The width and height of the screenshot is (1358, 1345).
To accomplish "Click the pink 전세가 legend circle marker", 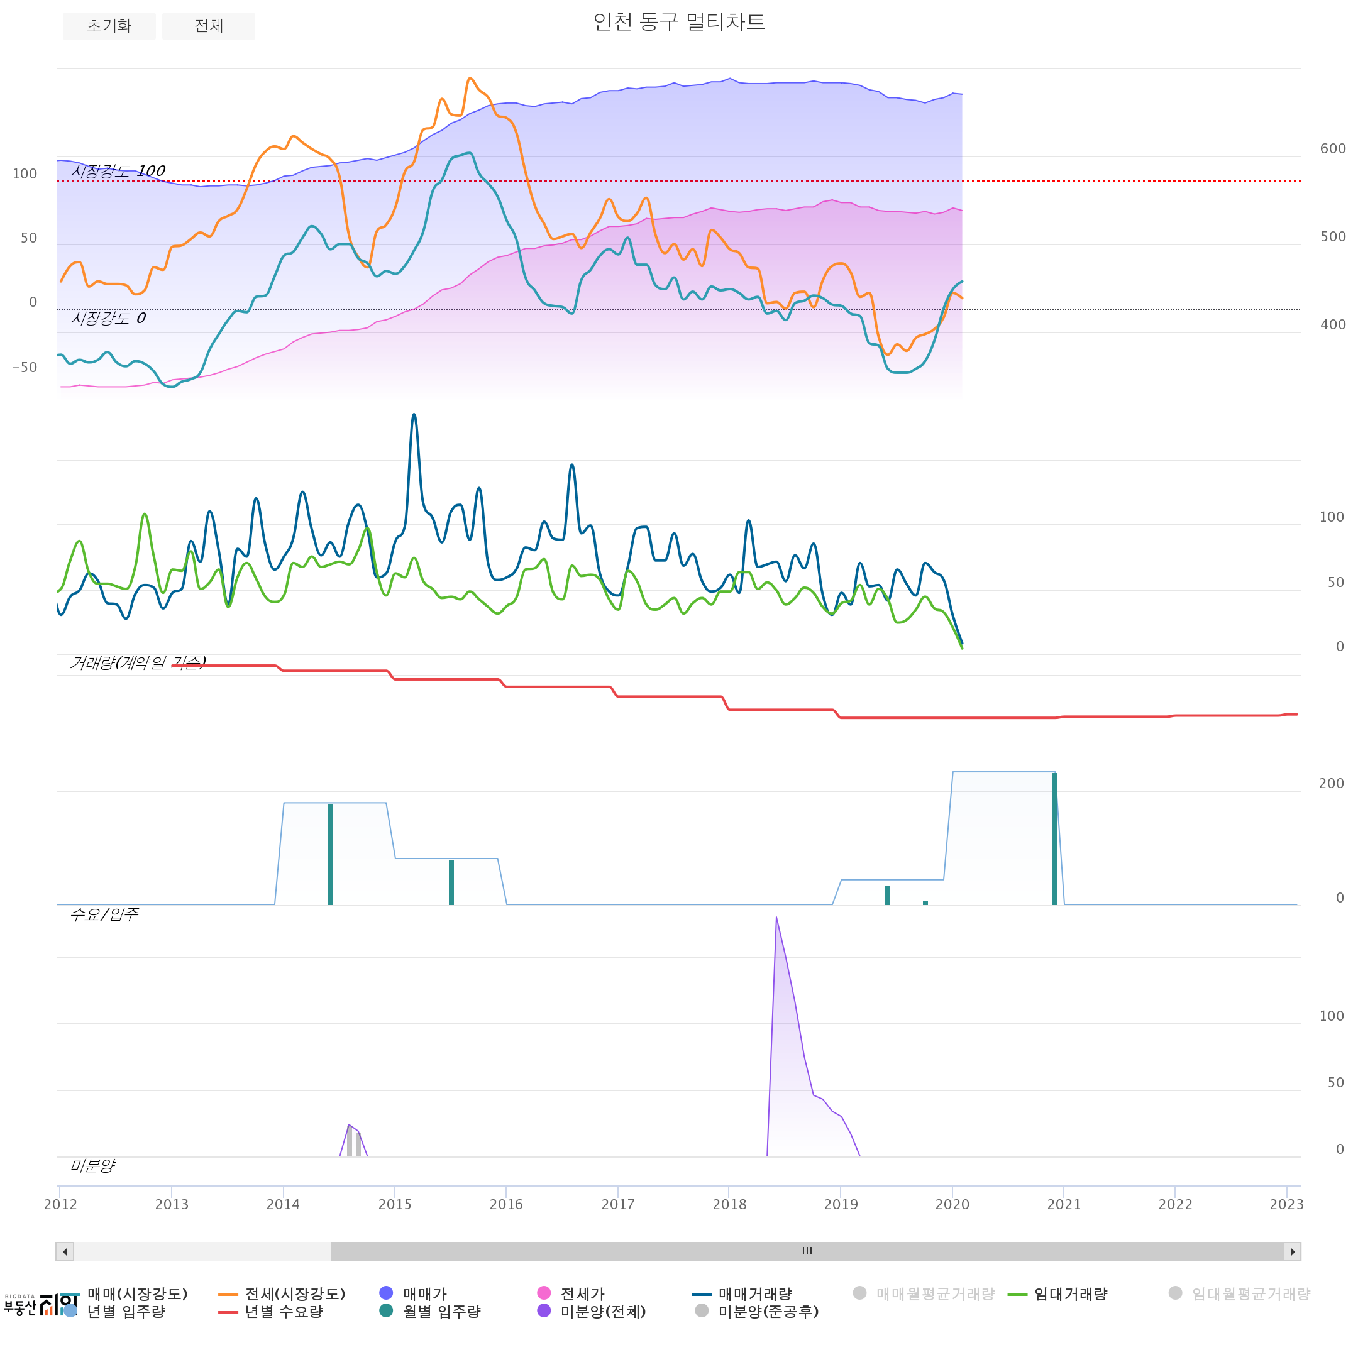I will tap(544, 1293).
